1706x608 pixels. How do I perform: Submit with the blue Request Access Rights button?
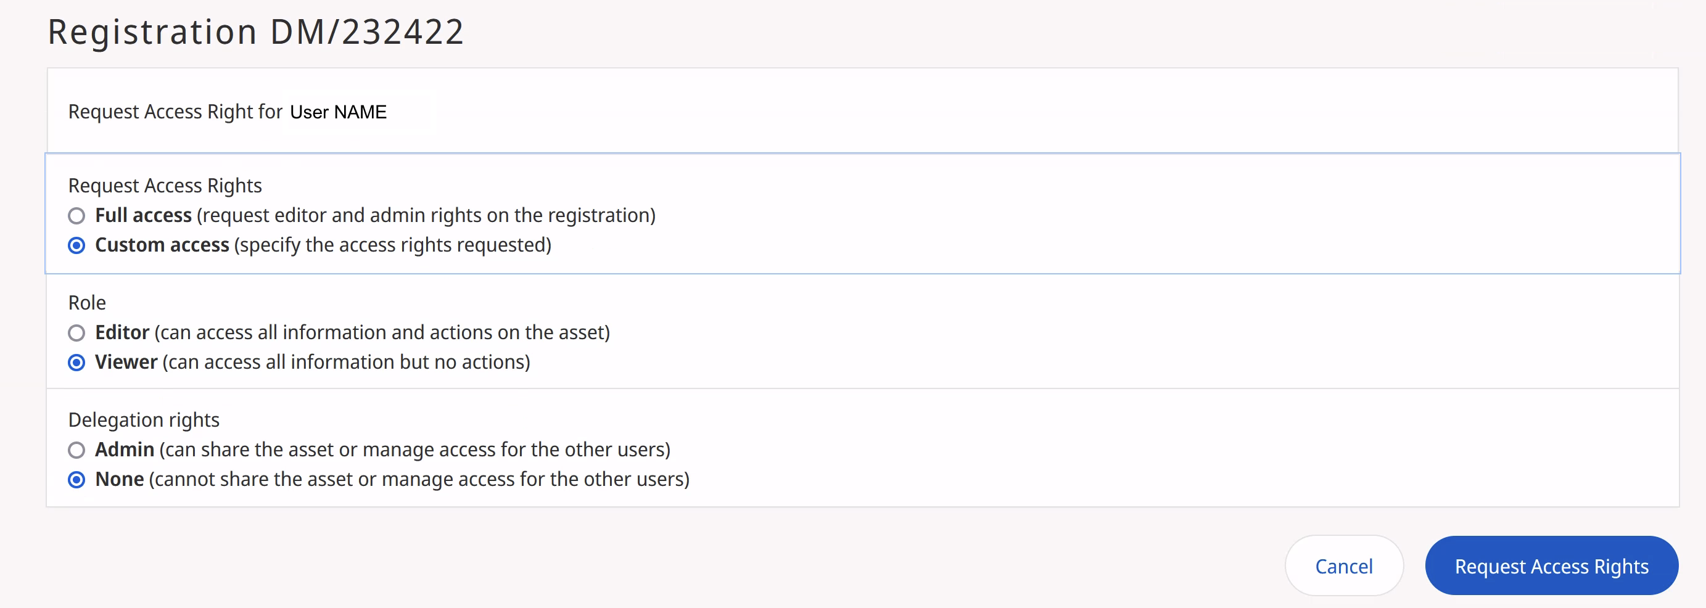point(1551,566)
